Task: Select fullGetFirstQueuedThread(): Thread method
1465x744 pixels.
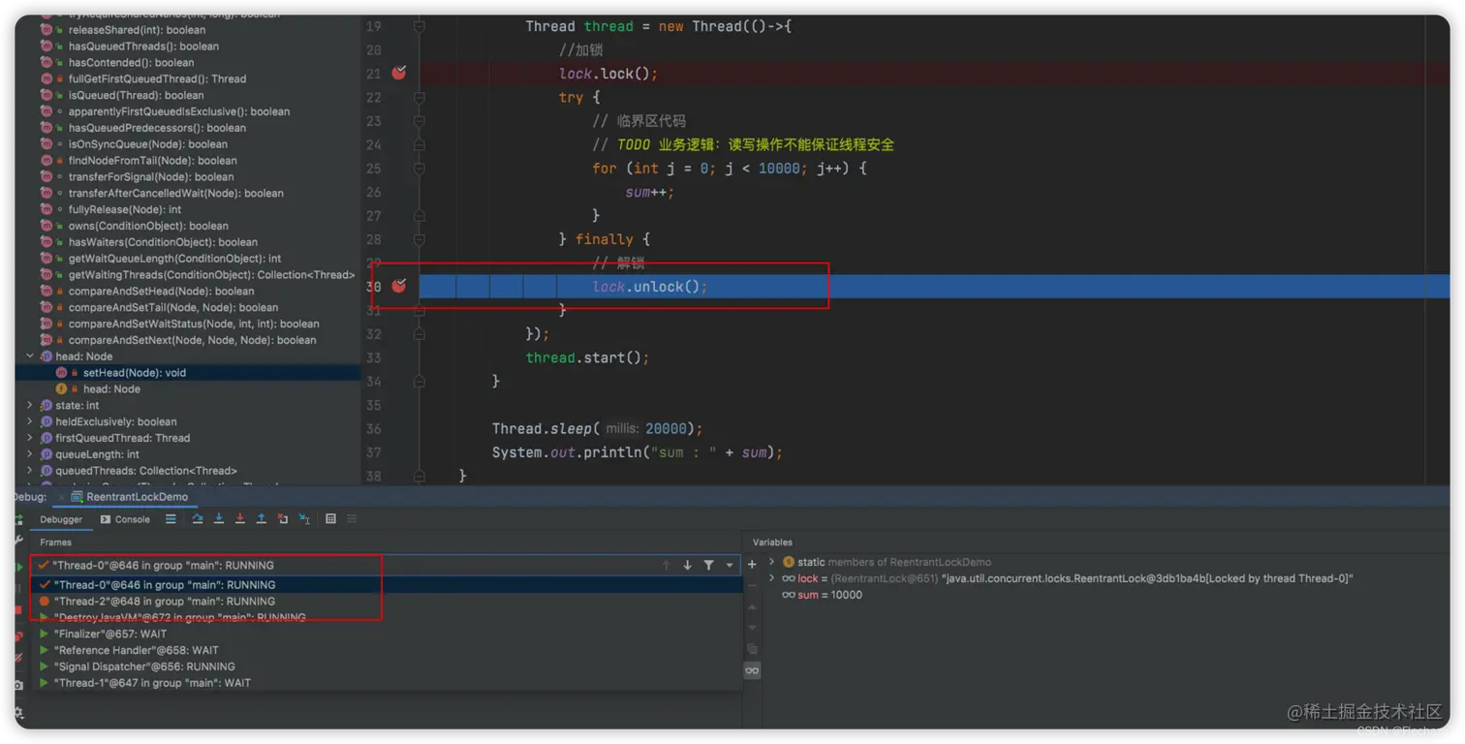Action: click(157, 79)
